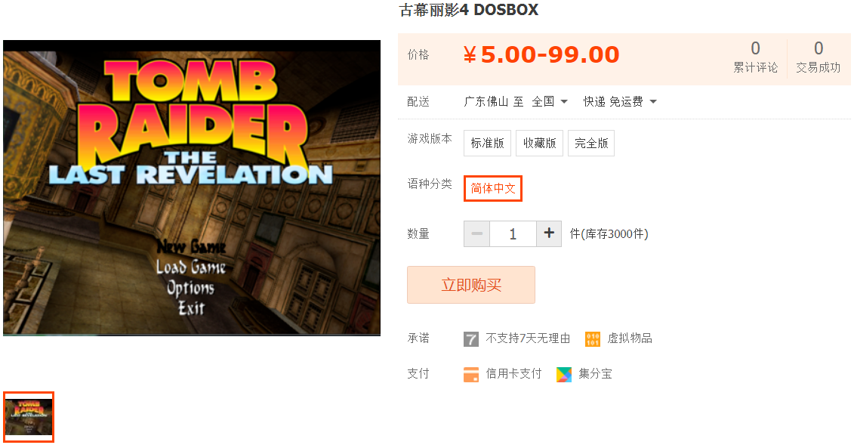
Task: Click the 信用卡支付 payment label
Action: click(x=513, y=374)
